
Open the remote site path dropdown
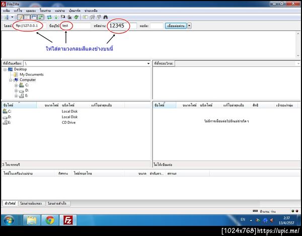coord(298,63)
